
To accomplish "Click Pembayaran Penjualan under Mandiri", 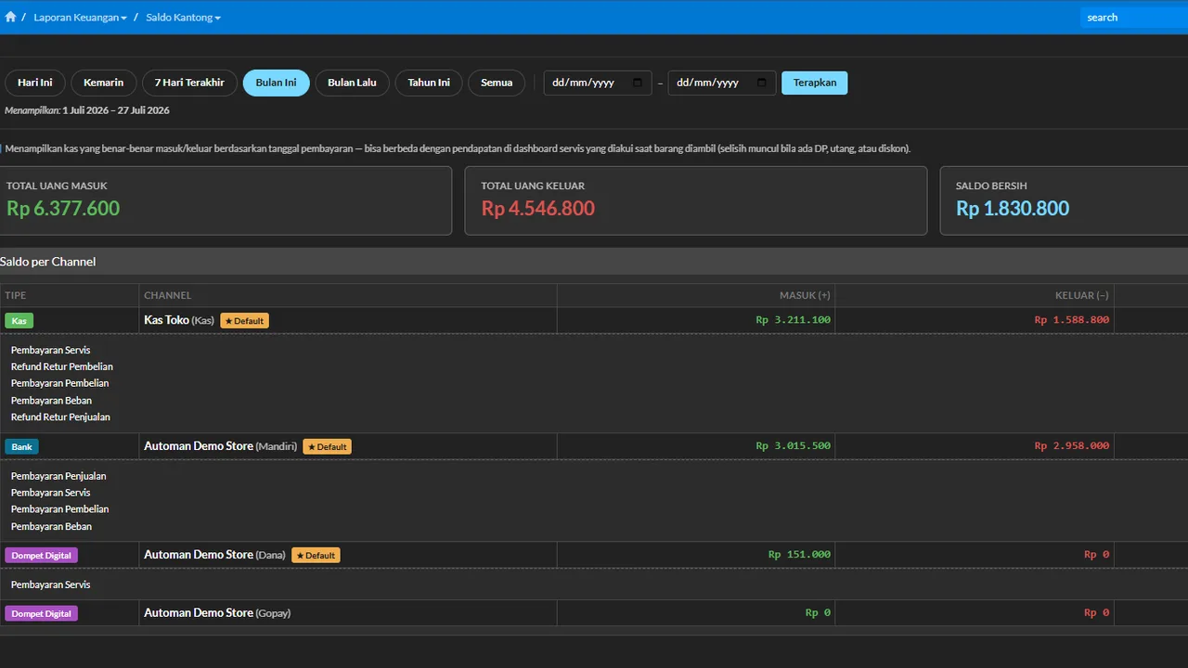I will (x=58, y=476).
